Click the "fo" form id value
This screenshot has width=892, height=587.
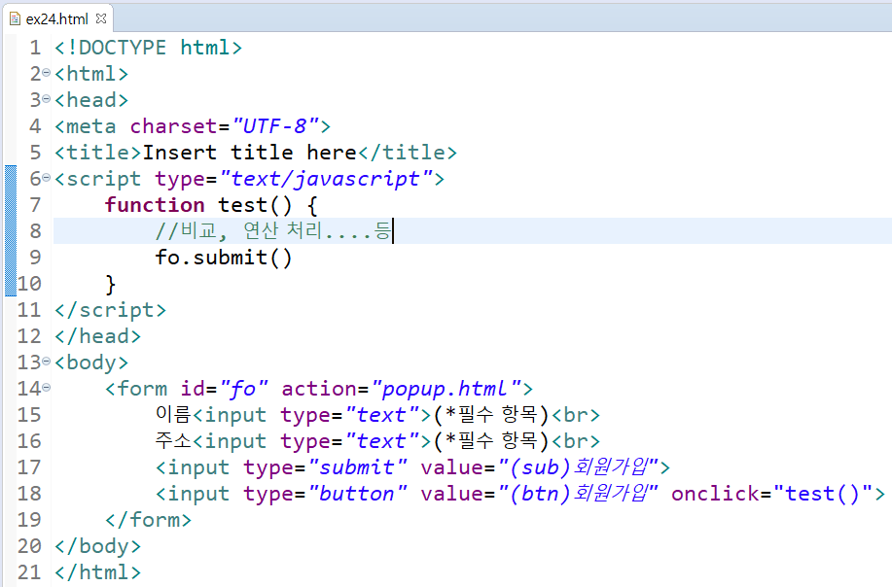[x=243, y=389]
